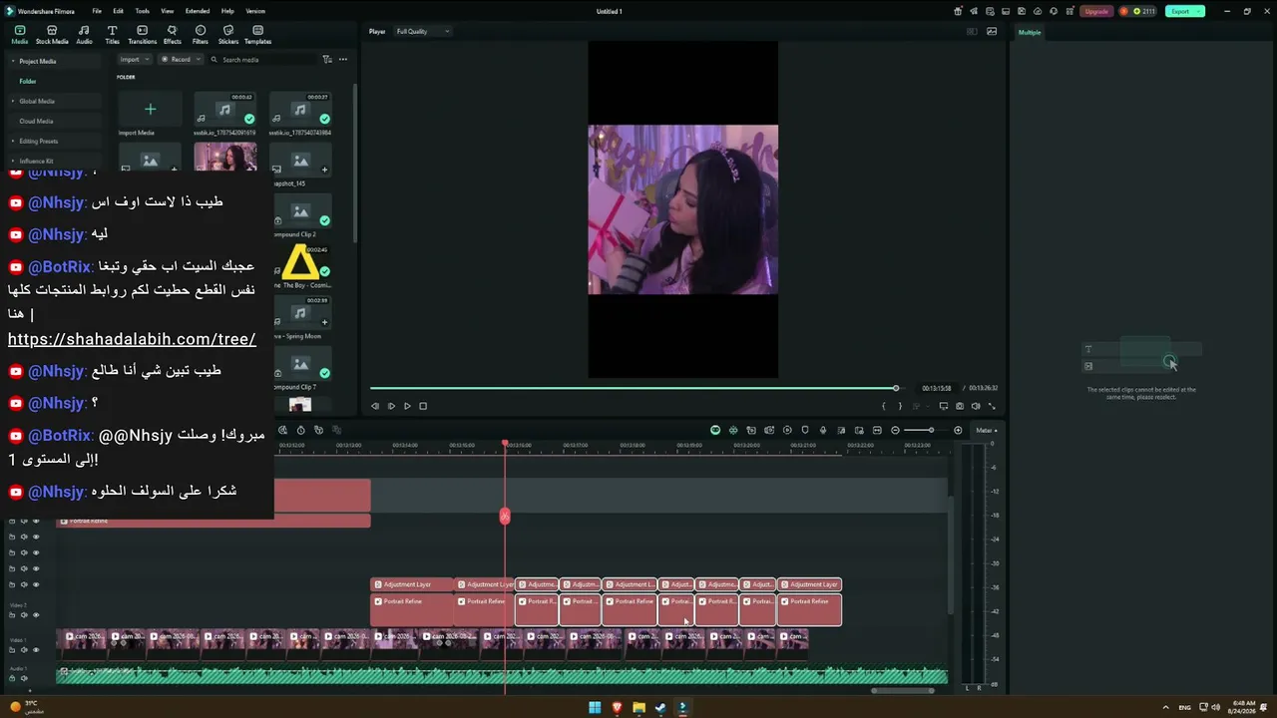Open the image scope icon above the player

tap(992, 31)
